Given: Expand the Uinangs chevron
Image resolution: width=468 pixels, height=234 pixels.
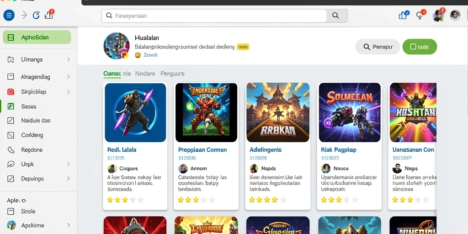Looking at the screenshot, I should coord(69,59).
